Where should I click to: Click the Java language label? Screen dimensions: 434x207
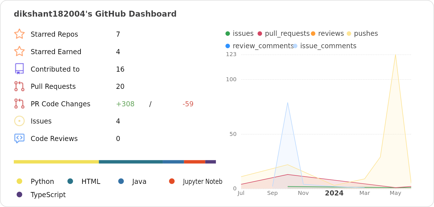[139, 182]
